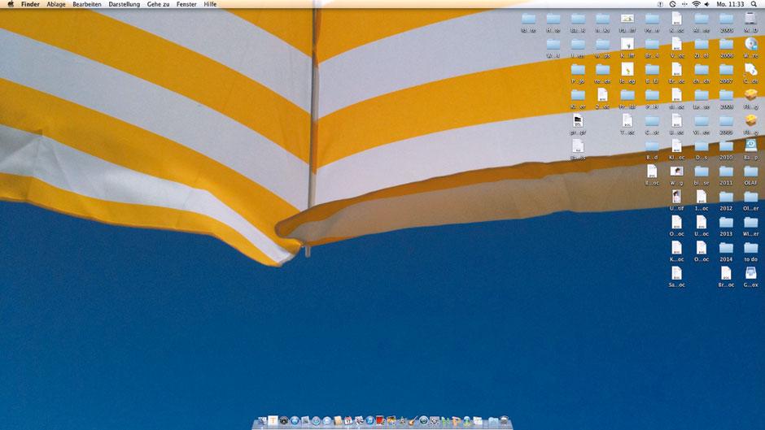Image resolution: width=765 pixels, height=430 pixels.
Task: Select the 'Sa...oc' document
Action: click(x=676, y=276)
